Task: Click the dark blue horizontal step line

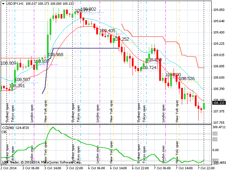Action: click(x=86, y=48)
